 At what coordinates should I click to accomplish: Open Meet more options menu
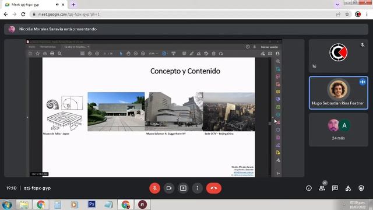[197, 188]
